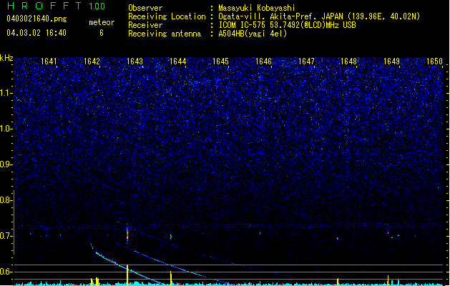Click the 'Observer' label
The height and width of the screenshot is (286, 450).
(145, 8)
